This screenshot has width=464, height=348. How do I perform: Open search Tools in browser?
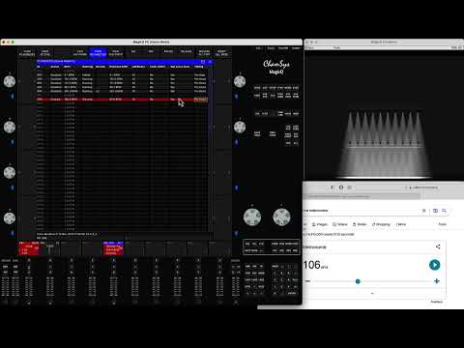442,224
